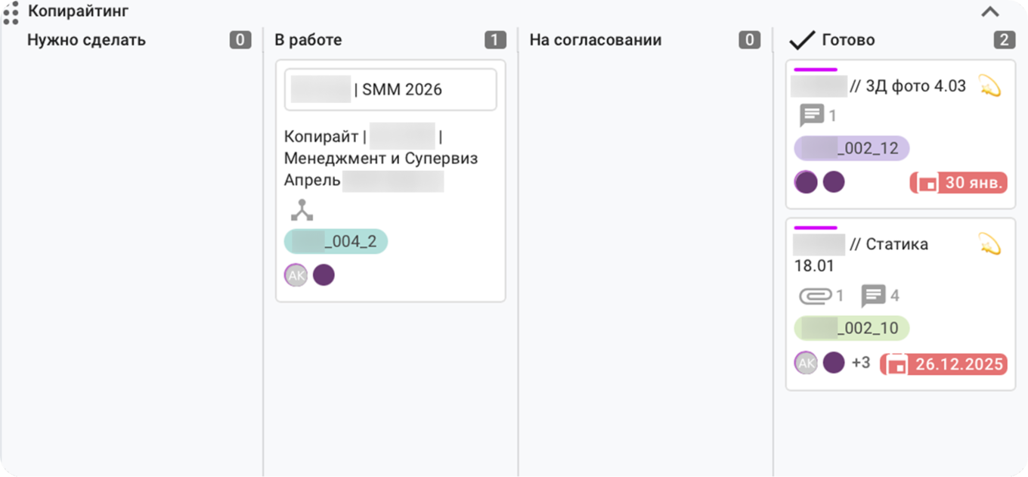
Task: Open comments icon on ЗД фото 4.03 card
Action: 811,116
